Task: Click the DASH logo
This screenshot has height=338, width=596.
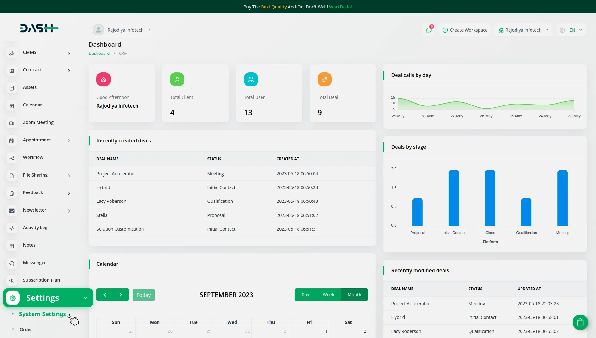Action: (39, 28)
